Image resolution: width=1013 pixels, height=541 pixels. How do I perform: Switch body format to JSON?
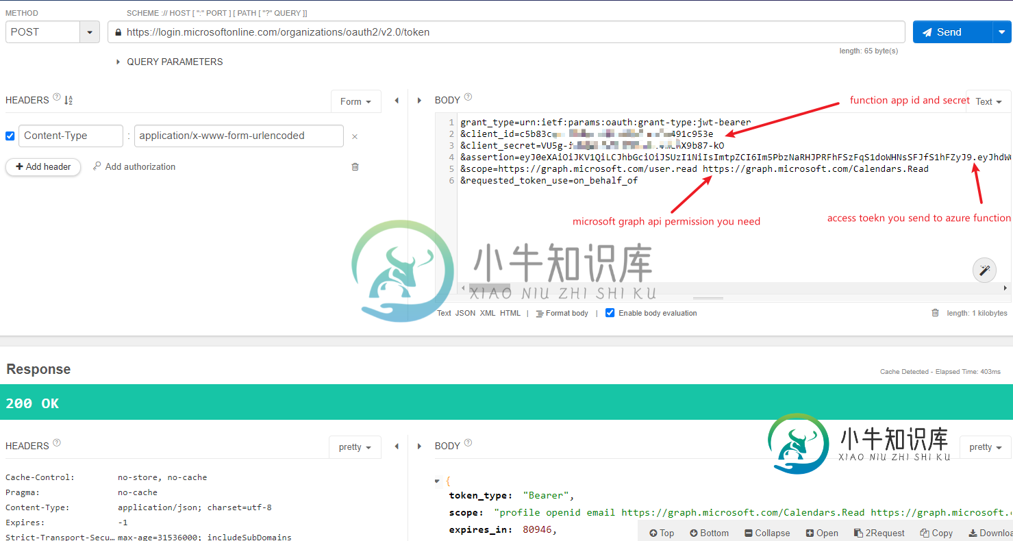pyautogui.click(x=465, y=313)
